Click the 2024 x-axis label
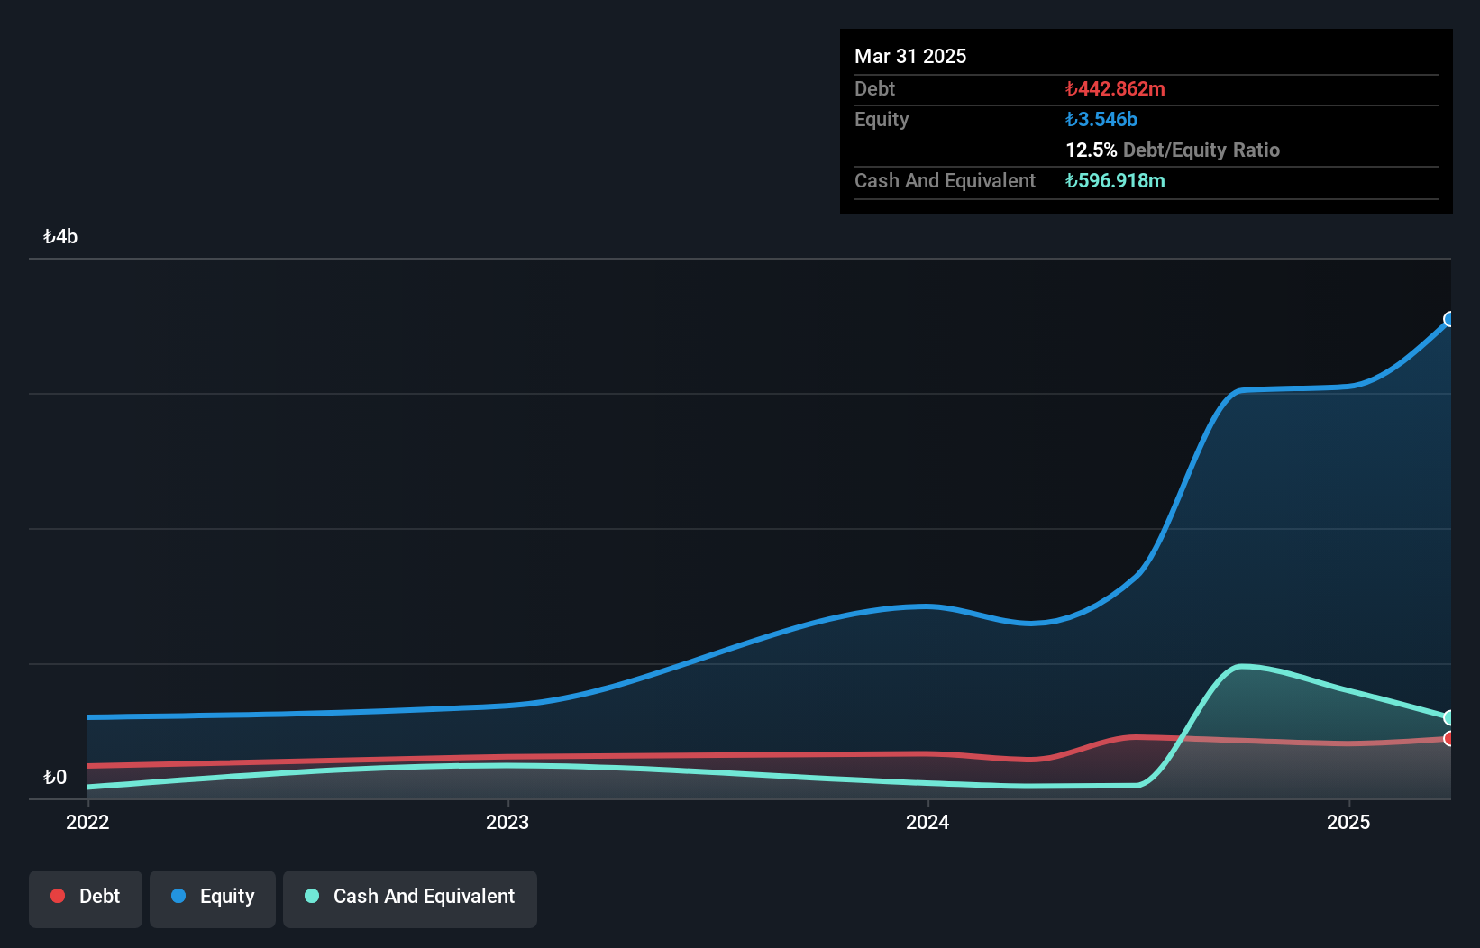 pyautogui.click(x=927, y=822)
